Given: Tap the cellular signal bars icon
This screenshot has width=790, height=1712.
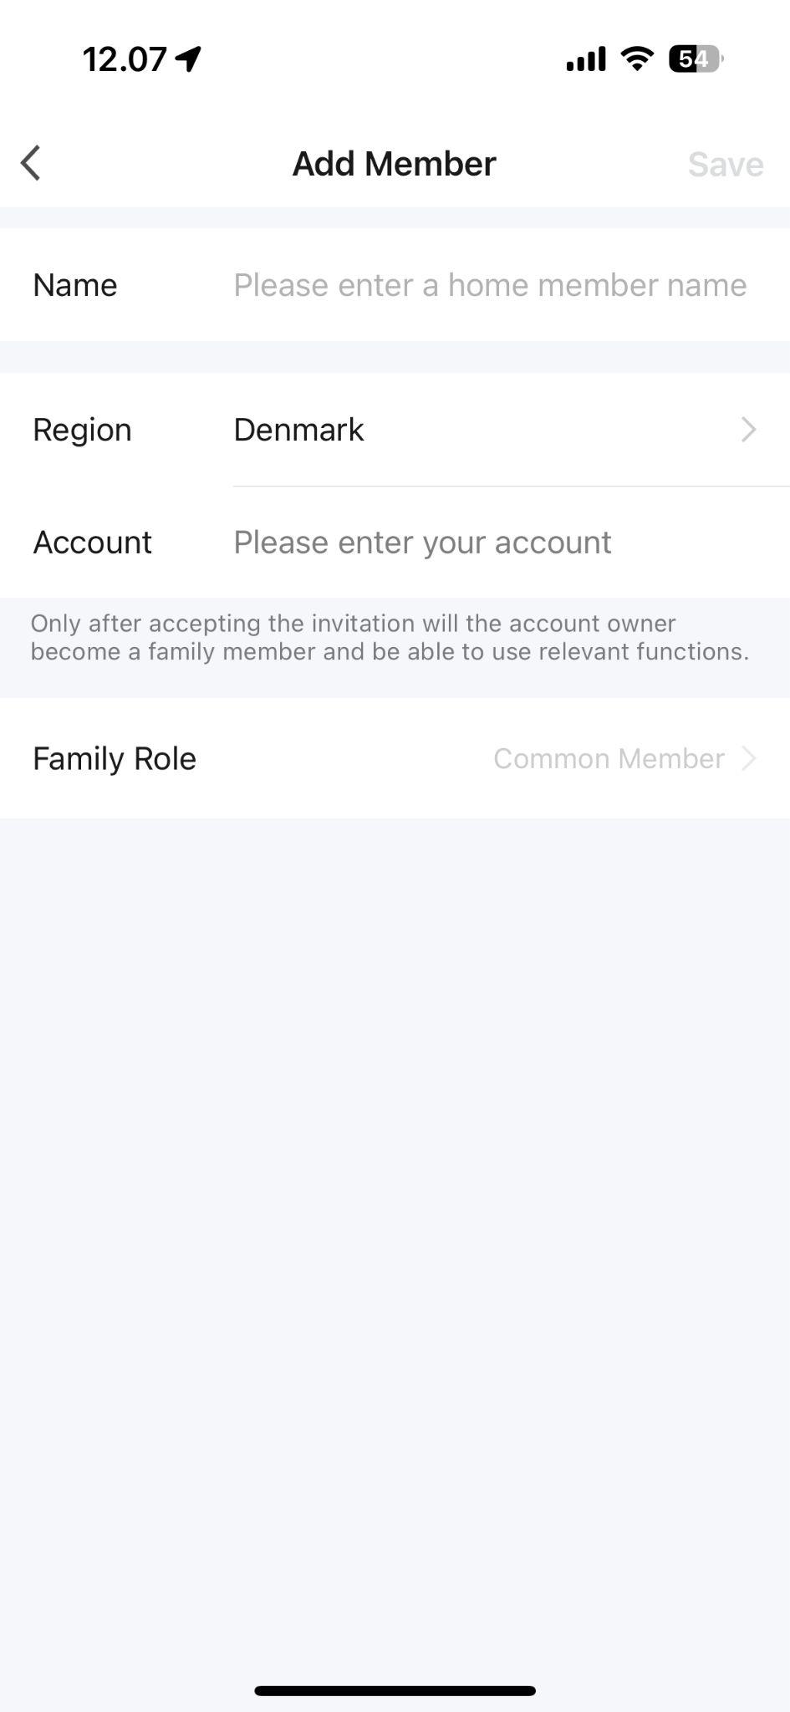Looking at the screenshot, I should tap(585, 59).
